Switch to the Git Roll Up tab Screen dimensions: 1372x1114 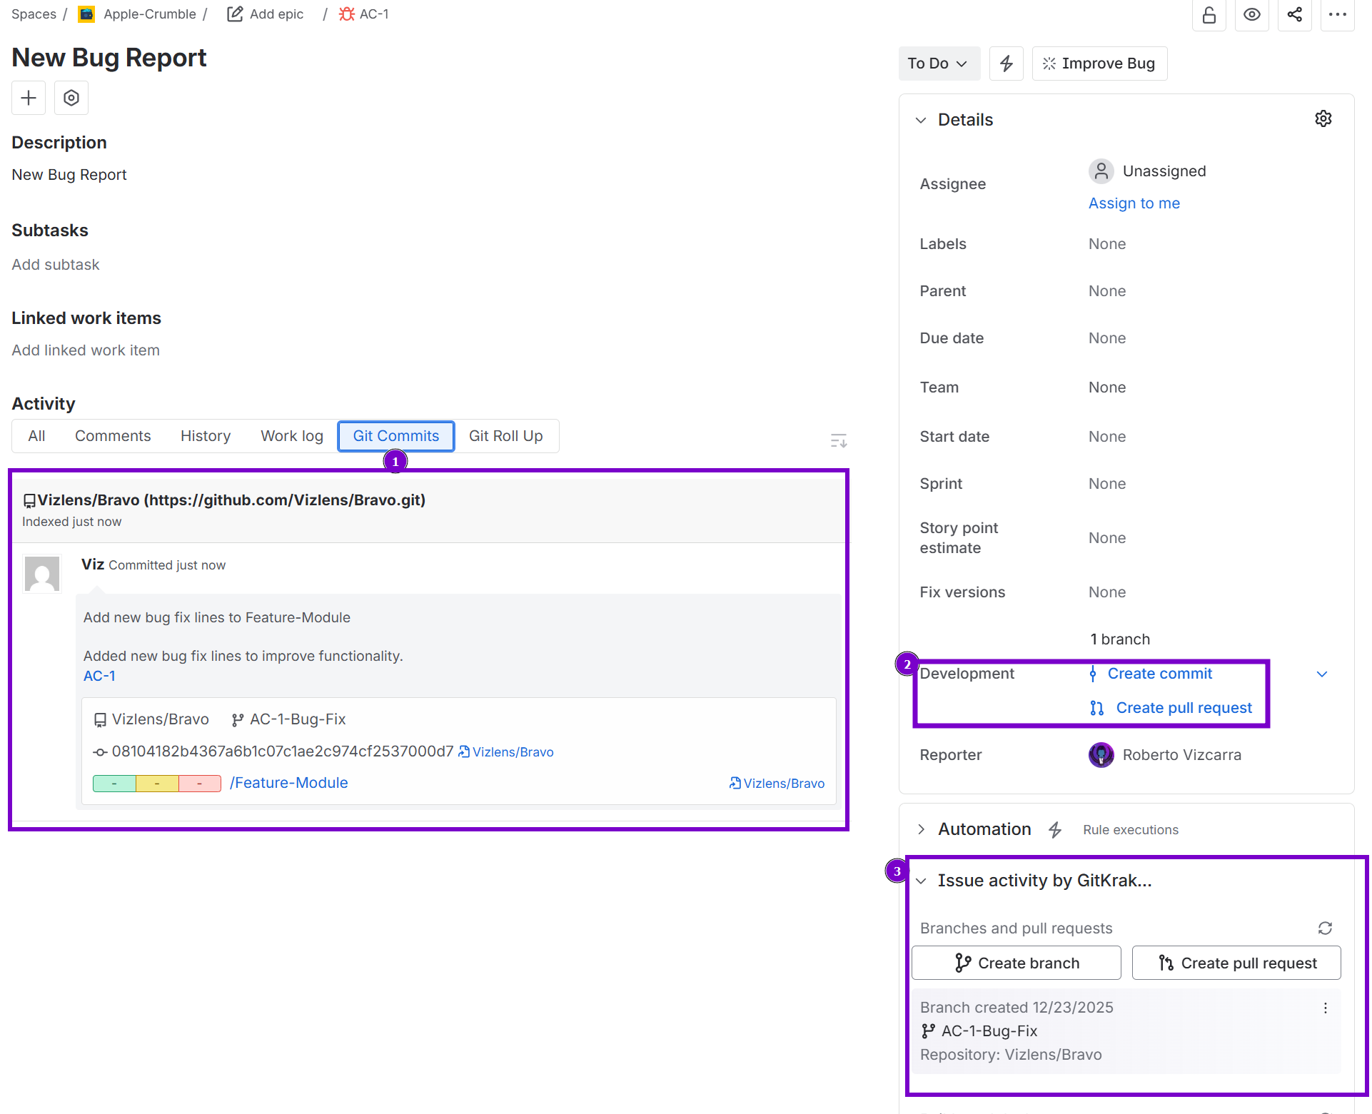tap(505, 436)
